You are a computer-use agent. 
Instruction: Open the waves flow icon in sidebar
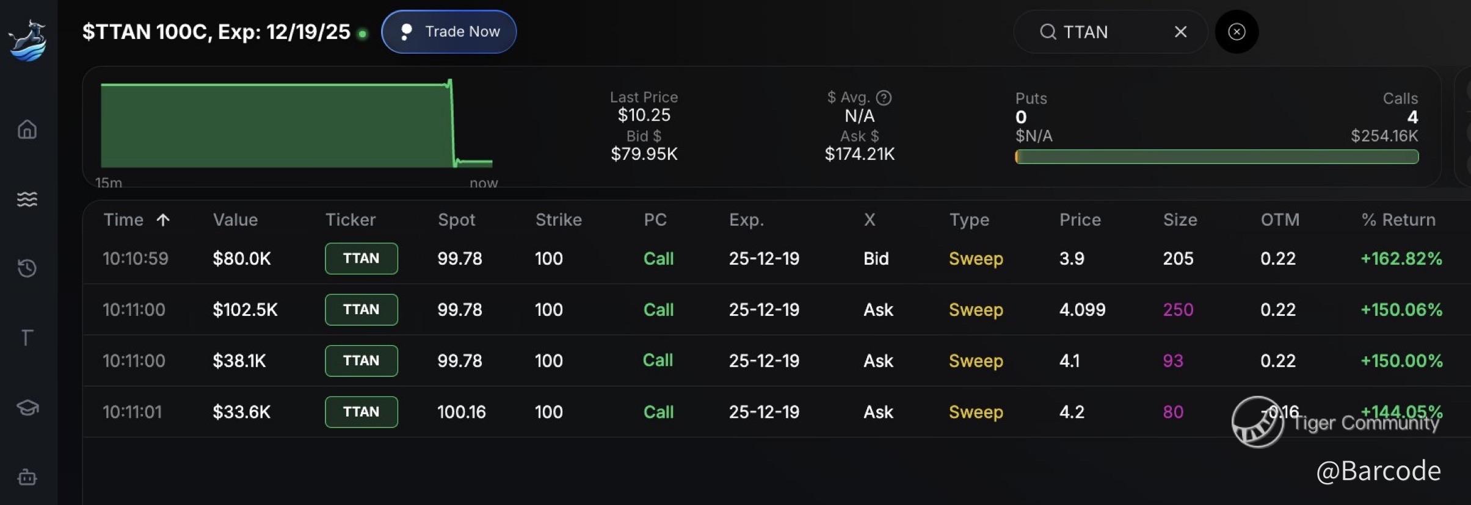[27, 199]
